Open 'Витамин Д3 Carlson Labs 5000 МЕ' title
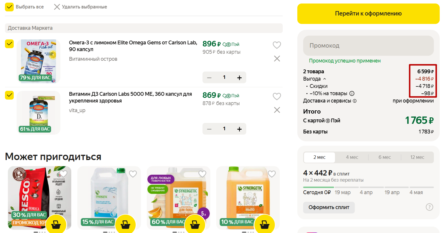The width and height of the screenshot is (447, 233). [x=130, y=97]
